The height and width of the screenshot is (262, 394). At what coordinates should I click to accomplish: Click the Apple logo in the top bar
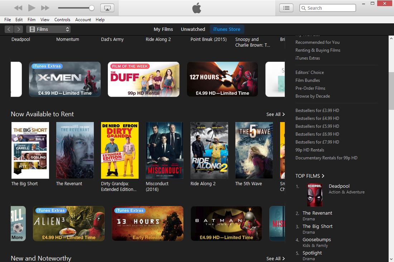coord(197,8)
